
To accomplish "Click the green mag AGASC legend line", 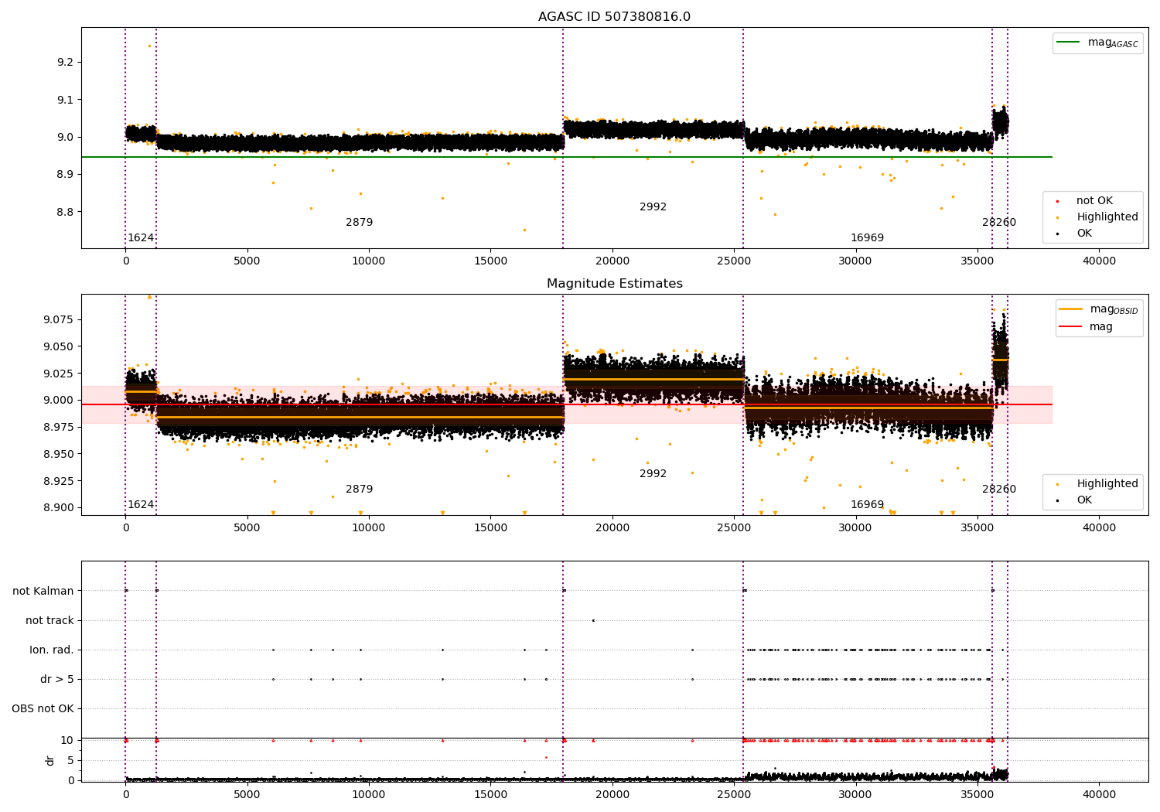I will point(1068,43).
